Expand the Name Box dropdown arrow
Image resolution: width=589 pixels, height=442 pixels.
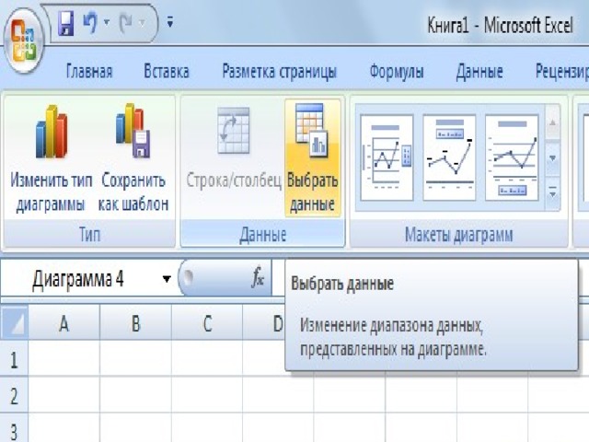(167, 280)
